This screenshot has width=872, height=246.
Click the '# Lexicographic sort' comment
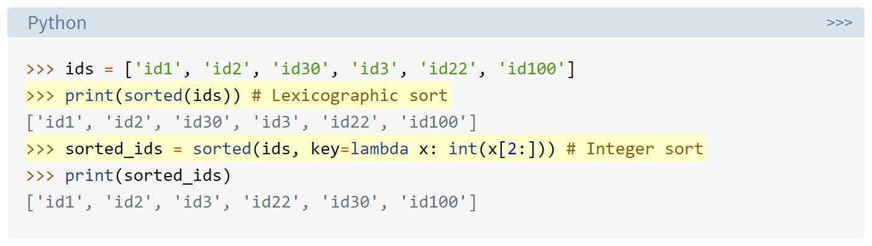[350, 95]
